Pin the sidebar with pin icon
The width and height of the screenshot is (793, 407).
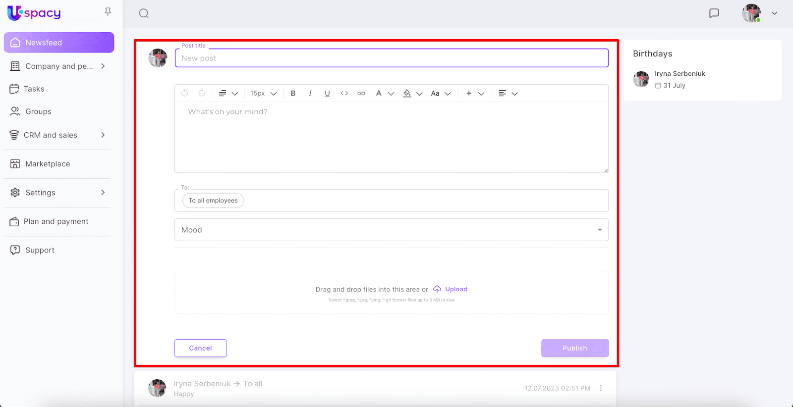coord(108,12)
